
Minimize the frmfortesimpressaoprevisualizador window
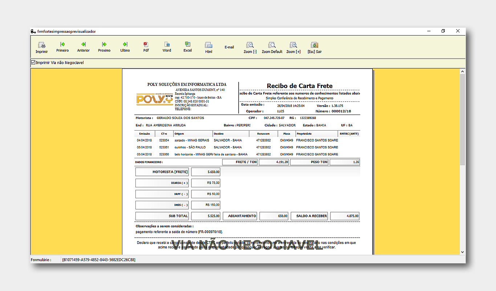pyautogui.click(x=428, y=31)
